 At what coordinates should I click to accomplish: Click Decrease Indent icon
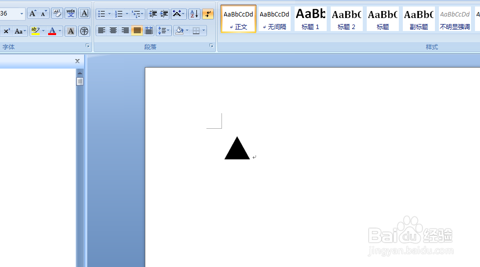(x=153, y=14)
